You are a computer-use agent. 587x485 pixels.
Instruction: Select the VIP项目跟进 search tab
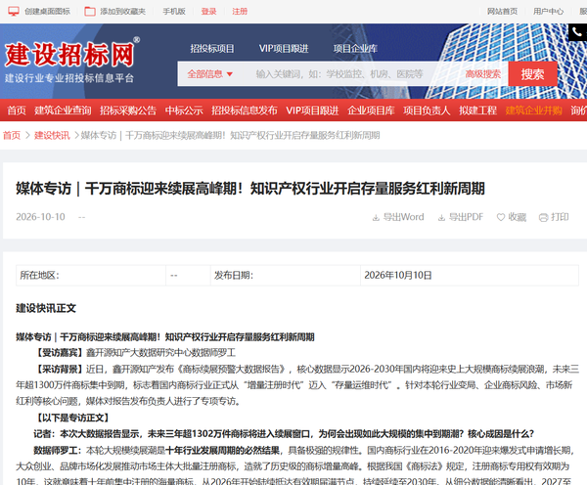click(x=284, y=48)
